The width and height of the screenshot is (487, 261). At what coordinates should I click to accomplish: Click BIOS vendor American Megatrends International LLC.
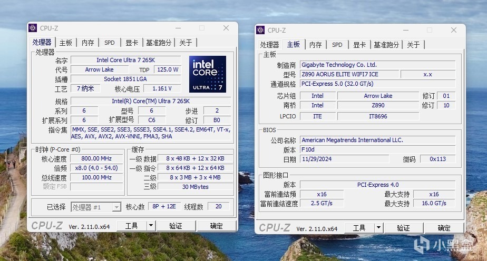point(378,140)
